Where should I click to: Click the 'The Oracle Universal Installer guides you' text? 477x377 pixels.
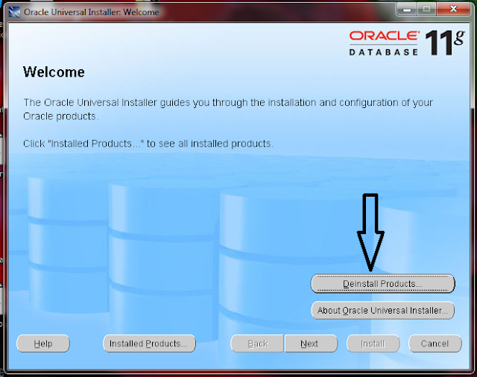pos(228,109)
